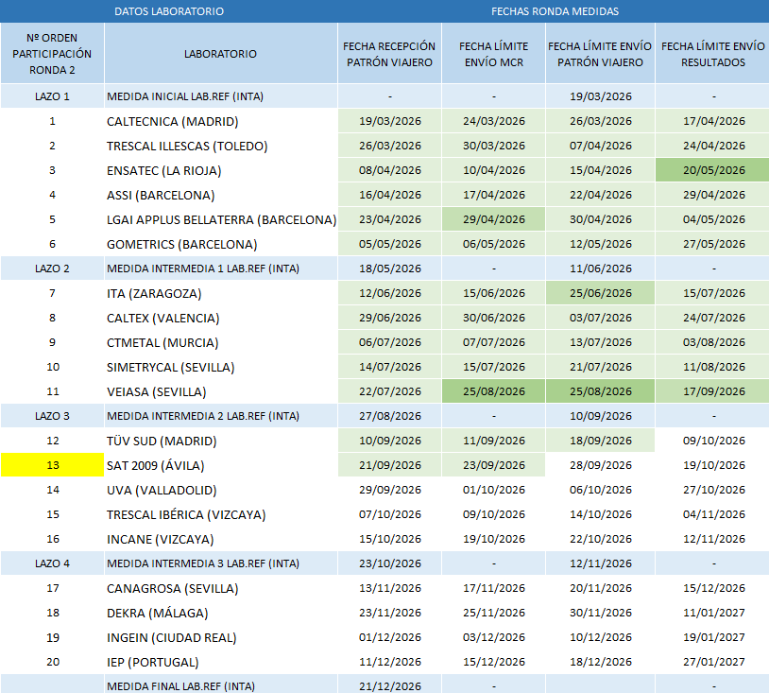Image resolution: width=769 pixels, height=693 pixels.
Task: Click VEIASA's 25/08/2026 MCR deadline cell
Action: click(493, 391)
